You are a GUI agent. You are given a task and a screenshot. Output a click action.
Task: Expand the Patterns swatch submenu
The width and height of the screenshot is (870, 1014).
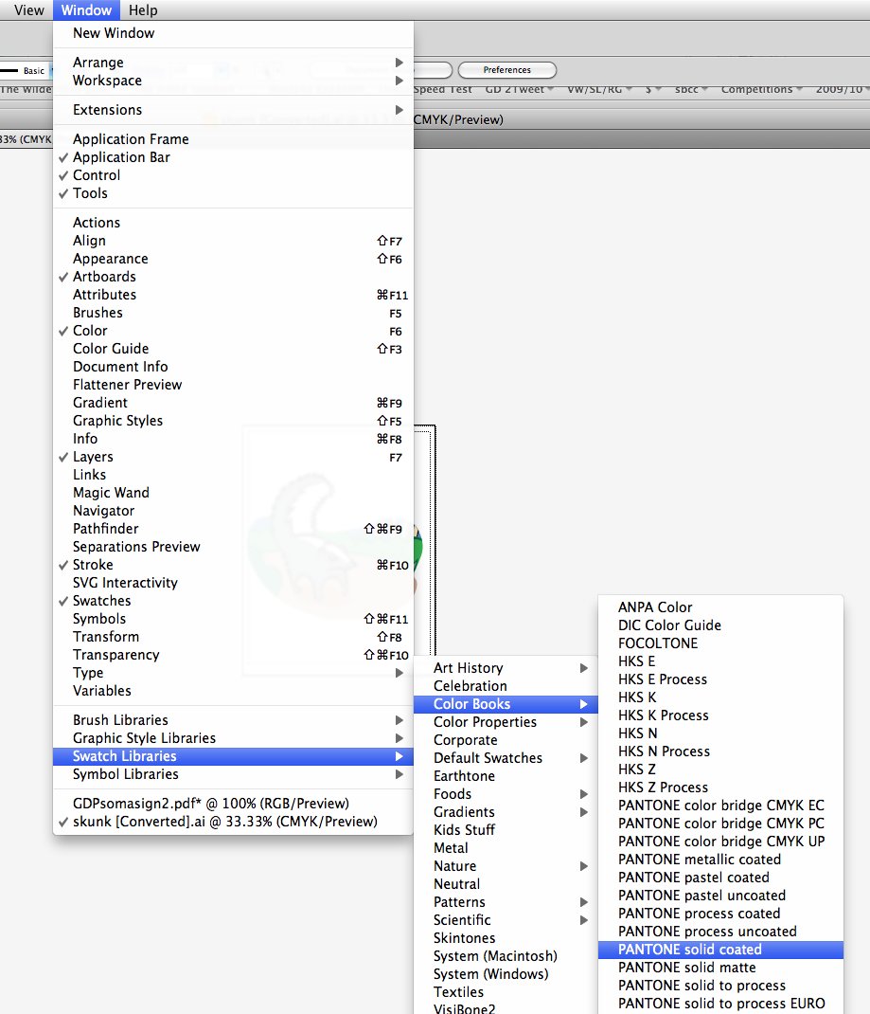506,902
